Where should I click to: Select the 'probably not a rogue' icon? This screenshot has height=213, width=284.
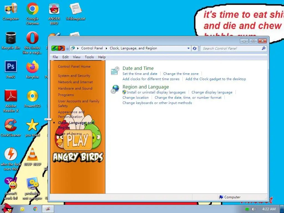pyautogui.click(x=32, y=188)
